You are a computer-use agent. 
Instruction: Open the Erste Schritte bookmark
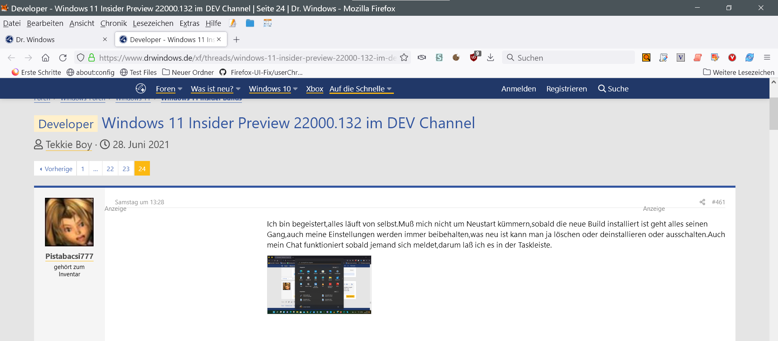pyautogui.click(x=36, y=72)
